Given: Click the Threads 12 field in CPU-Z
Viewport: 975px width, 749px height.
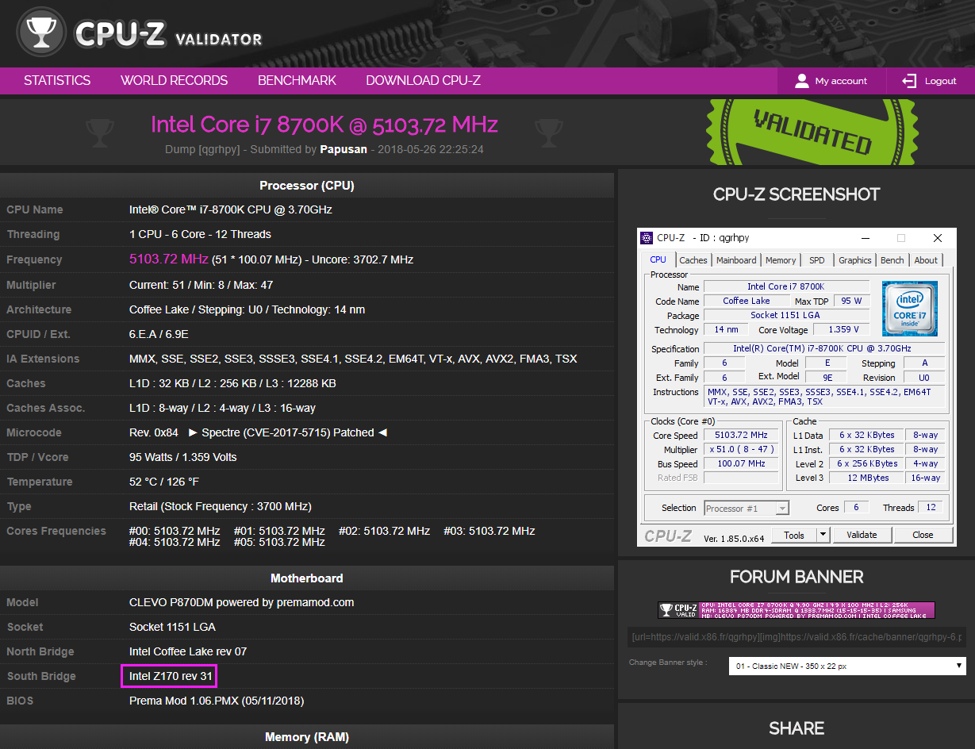Looking at the screenshot, I should click(931, 508).
